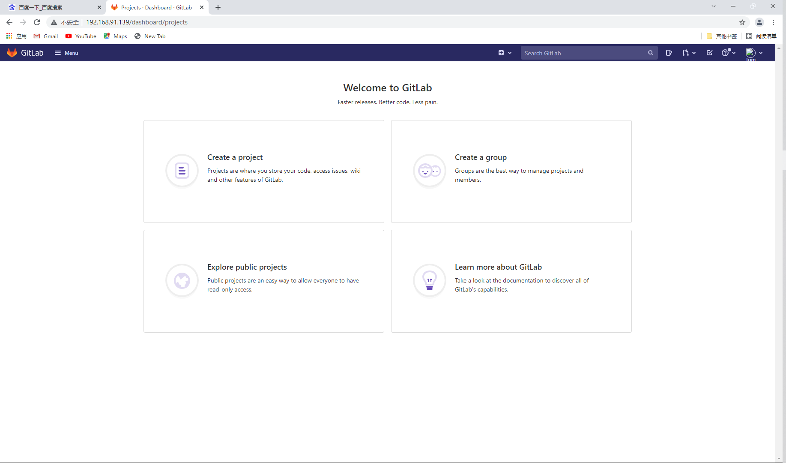Image resolution: width=786 pixels, height=463 pixels.
Task: Expand the create new dropdown arrow
Action: click(510, 53)
